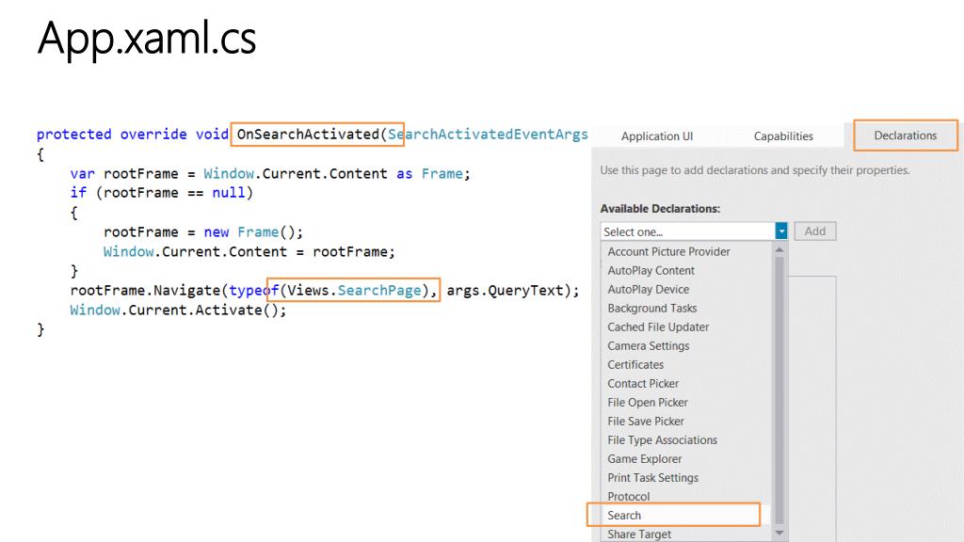Click the Add button
The image size is (964, 542).
pos(814,231)
